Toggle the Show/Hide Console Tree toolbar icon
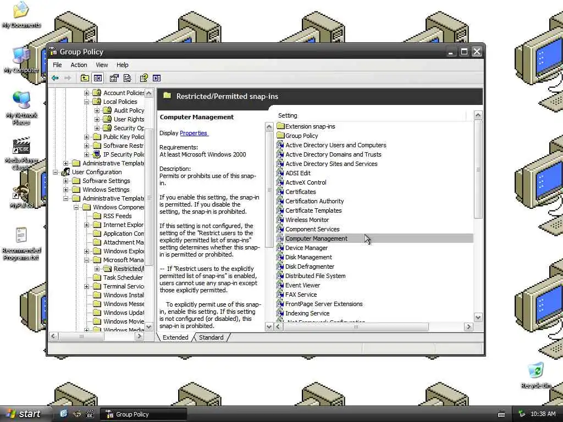563x422 pixels. (x=98, y=78)
